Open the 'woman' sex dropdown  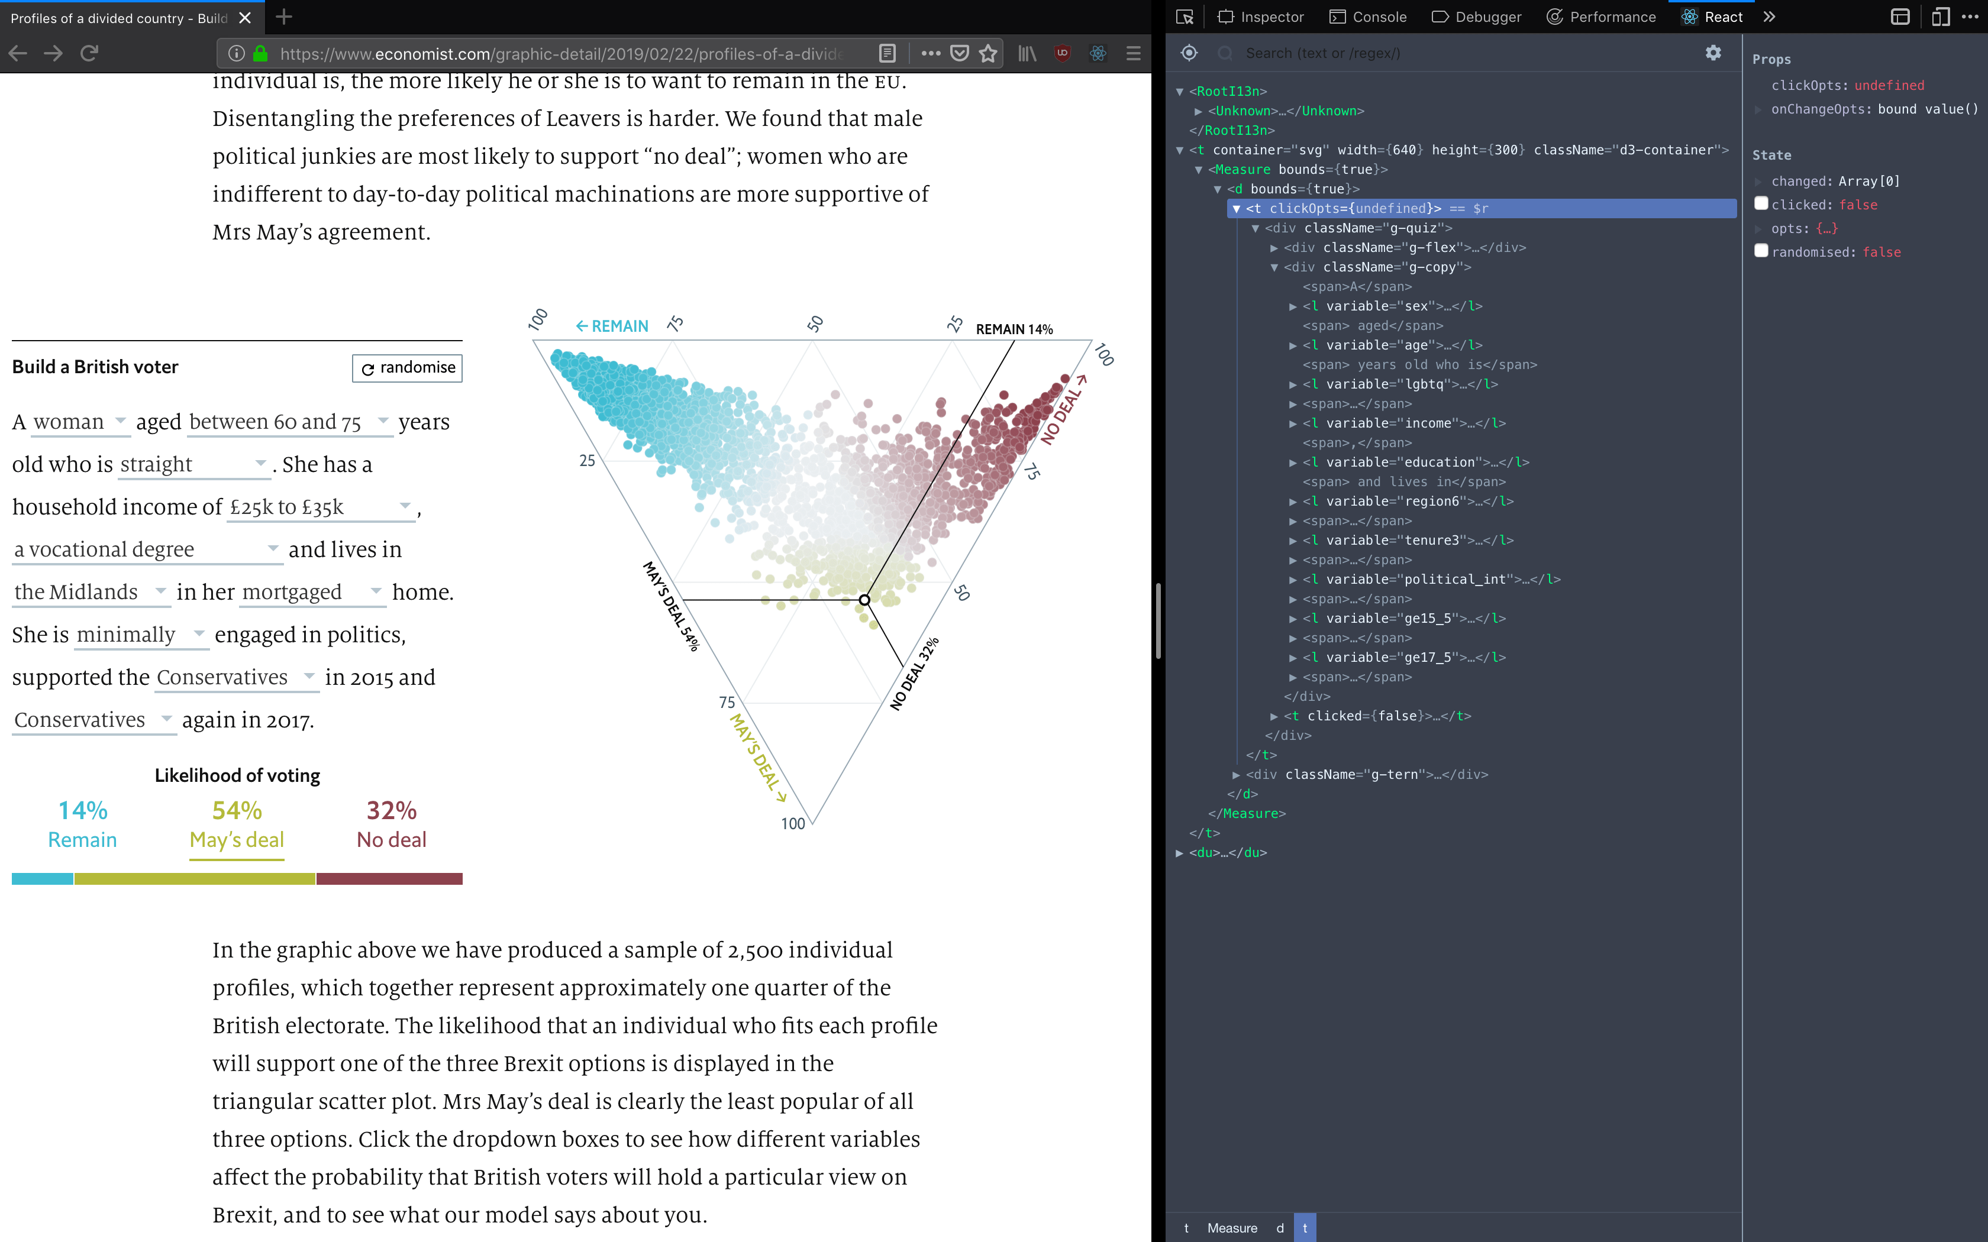point(80,422)
